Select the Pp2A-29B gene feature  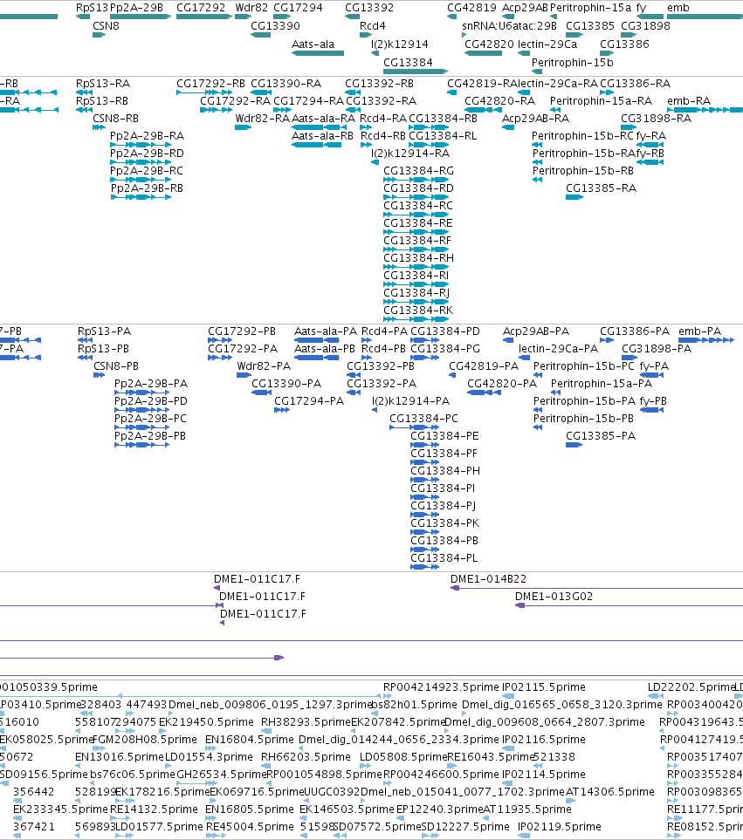click(x=141, y=17)
